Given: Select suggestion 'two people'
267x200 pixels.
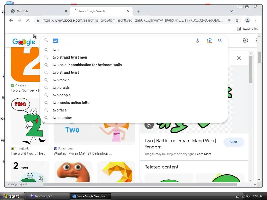Looking at the screenshot, I should pyautogui.click(x=134, y=95).
